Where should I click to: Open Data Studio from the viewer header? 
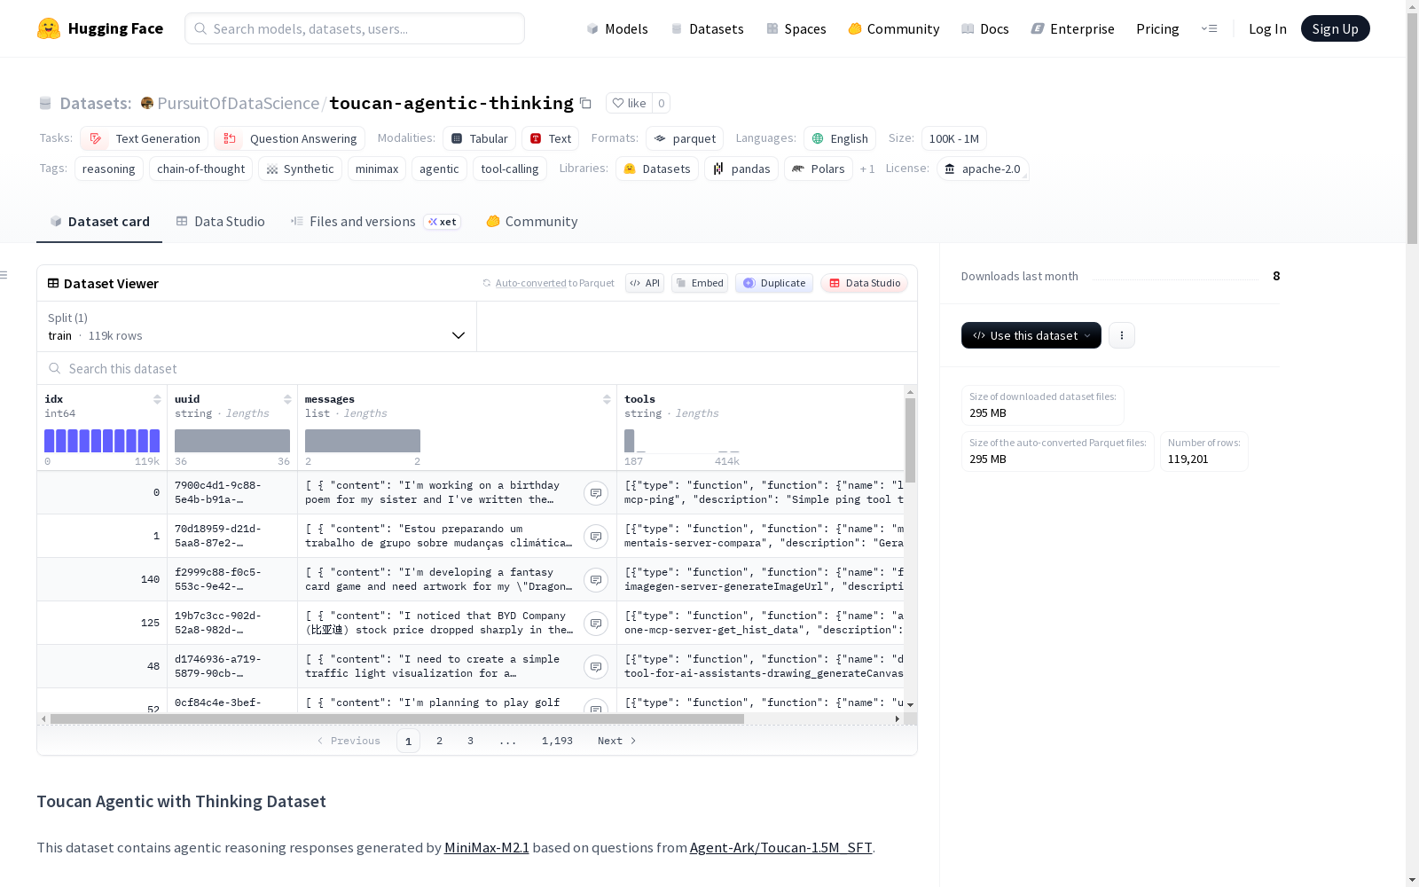(x=865, y=283)
